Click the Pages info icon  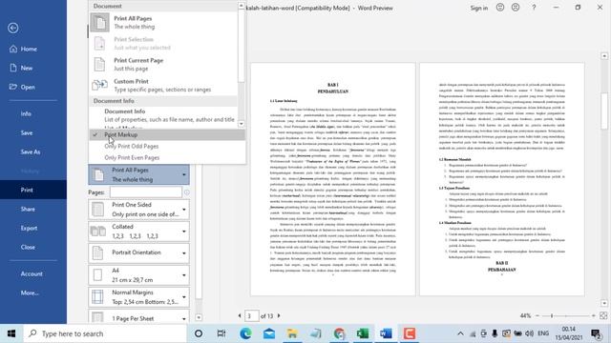click(187, 192)
